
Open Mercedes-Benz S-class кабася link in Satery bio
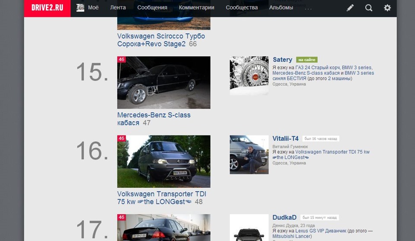tap(306, 73)
